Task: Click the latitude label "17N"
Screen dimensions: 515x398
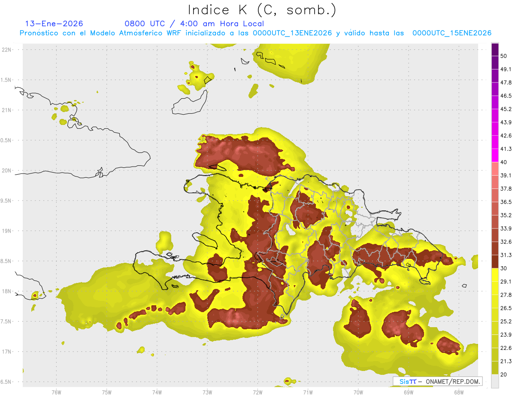Action: (6, 352)
